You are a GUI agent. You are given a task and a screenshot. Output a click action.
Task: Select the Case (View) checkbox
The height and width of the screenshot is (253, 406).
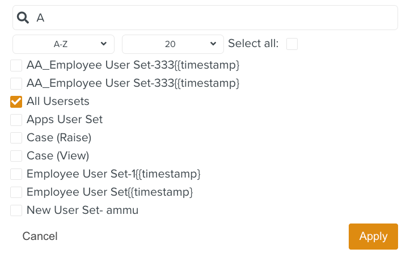(16, 155)
